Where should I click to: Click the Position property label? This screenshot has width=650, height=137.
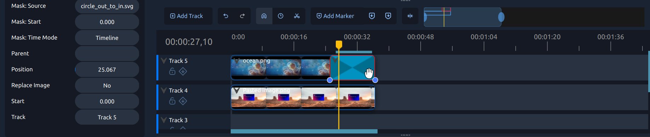coord(22,69)
